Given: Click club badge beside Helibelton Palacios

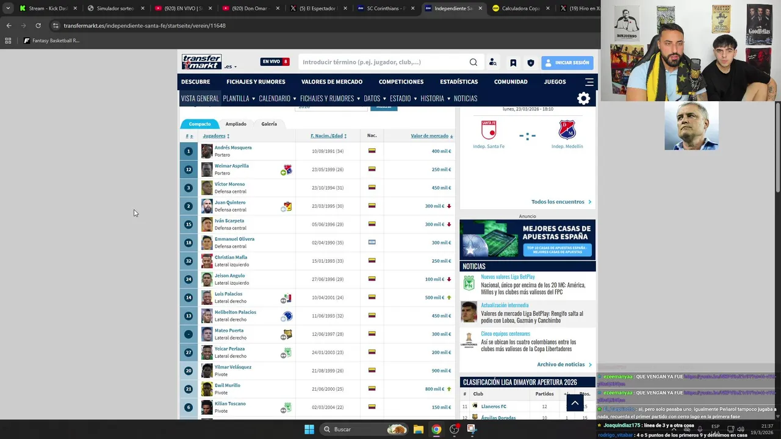Looking at the screenshot, I should 288,316.
